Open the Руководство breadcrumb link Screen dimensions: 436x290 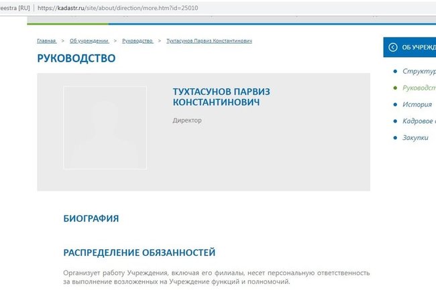[138, 41]
